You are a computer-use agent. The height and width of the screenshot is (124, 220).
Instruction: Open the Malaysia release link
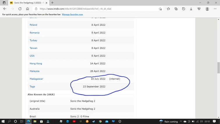pyautogui.click(x=34, y=71)
